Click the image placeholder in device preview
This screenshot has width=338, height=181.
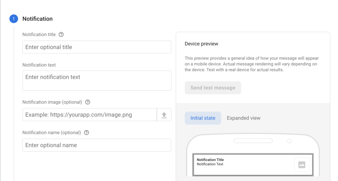302,165
